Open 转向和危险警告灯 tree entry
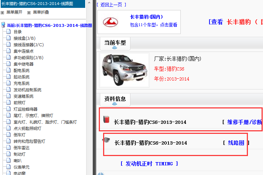The image size is (263, 175). tap(29, 141)
